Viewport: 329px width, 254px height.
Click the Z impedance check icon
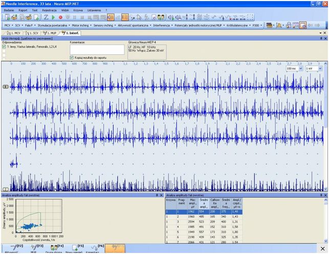click(x=45, y=17)
